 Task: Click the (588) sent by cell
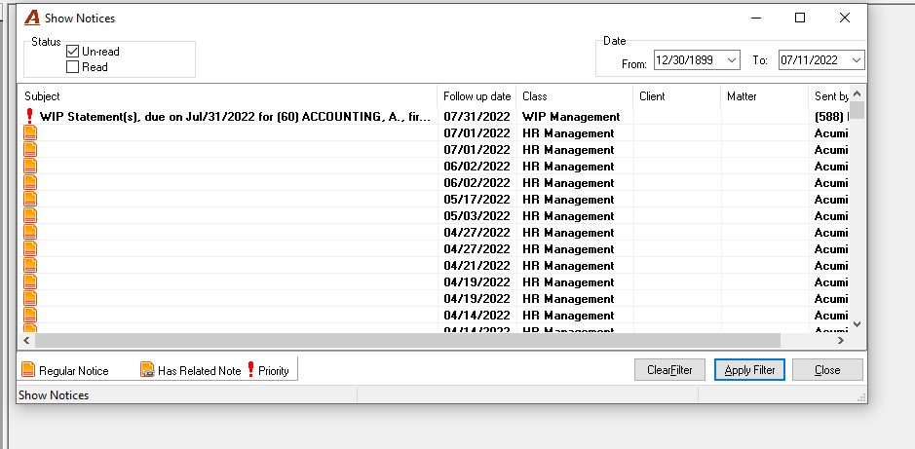click(x=831, y=117)
